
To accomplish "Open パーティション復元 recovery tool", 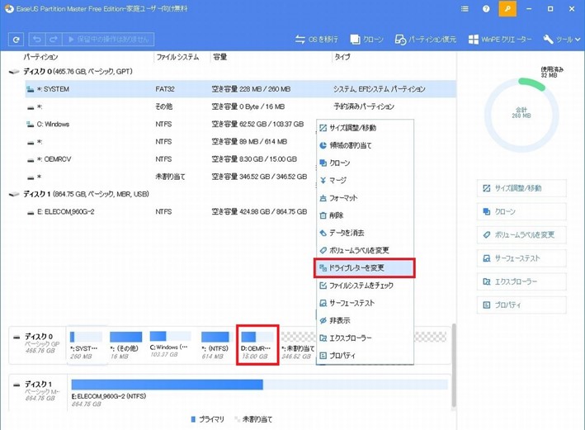I will point(425,39).
